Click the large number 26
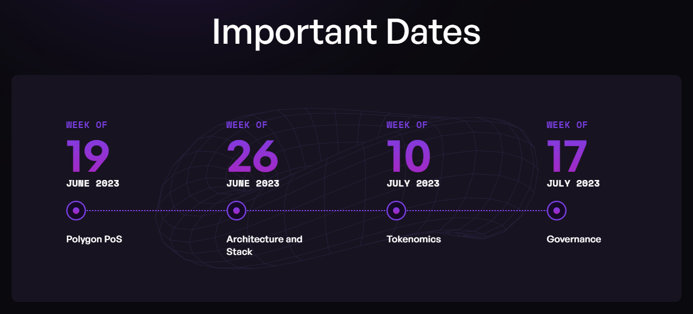Viewport: 693px width, 314px height. click(252, 156)
